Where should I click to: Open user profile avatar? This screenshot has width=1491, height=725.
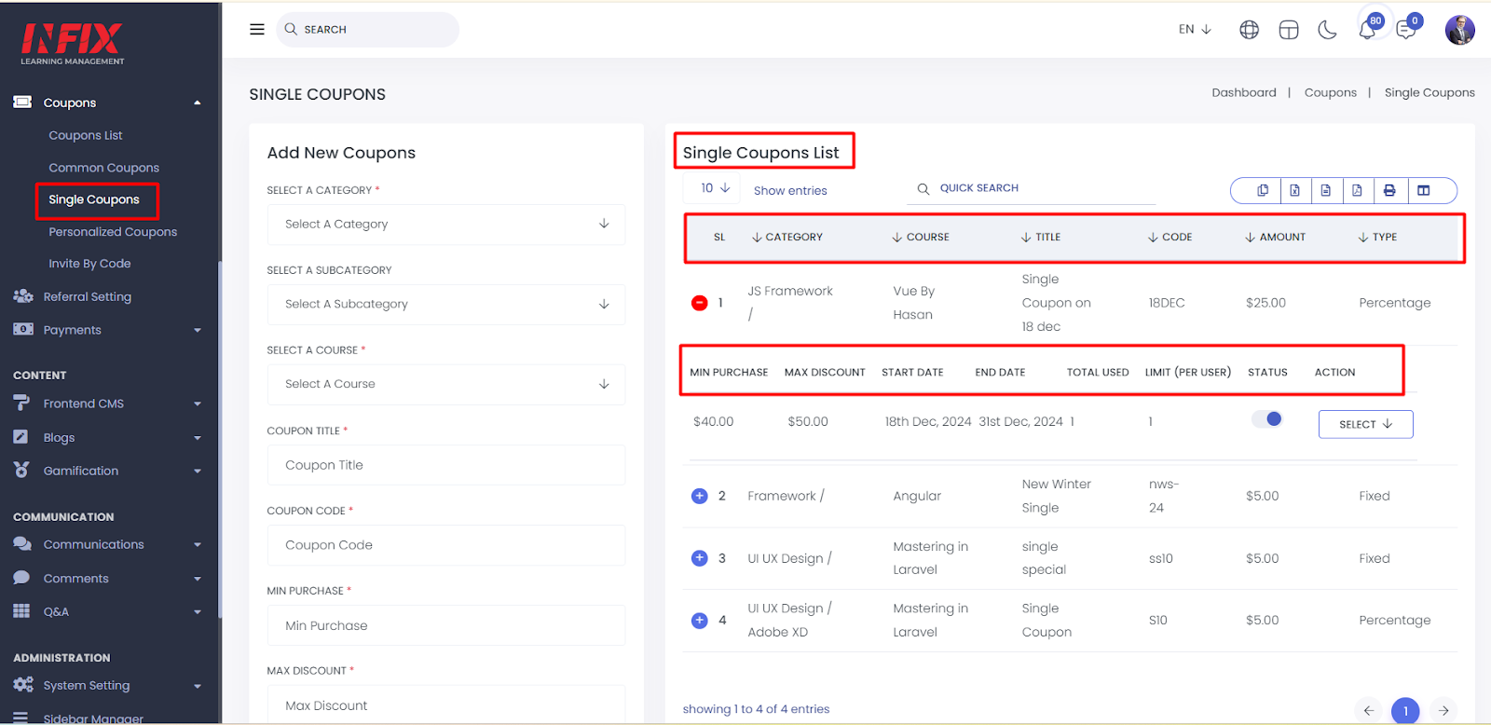(x=1459, y=30)
